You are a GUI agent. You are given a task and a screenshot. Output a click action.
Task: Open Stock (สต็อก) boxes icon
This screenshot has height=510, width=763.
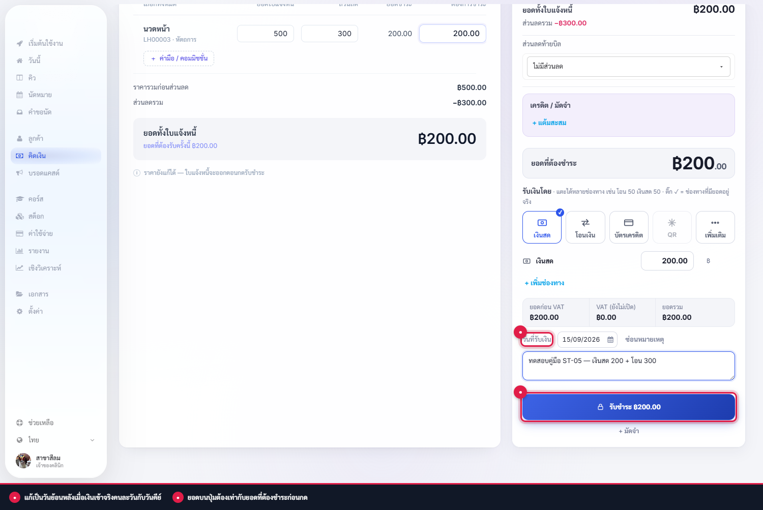20,216
